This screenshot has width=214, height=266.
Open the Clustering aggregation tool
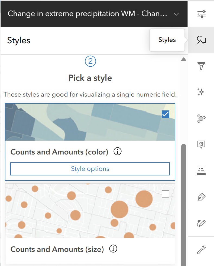point(201,118)
